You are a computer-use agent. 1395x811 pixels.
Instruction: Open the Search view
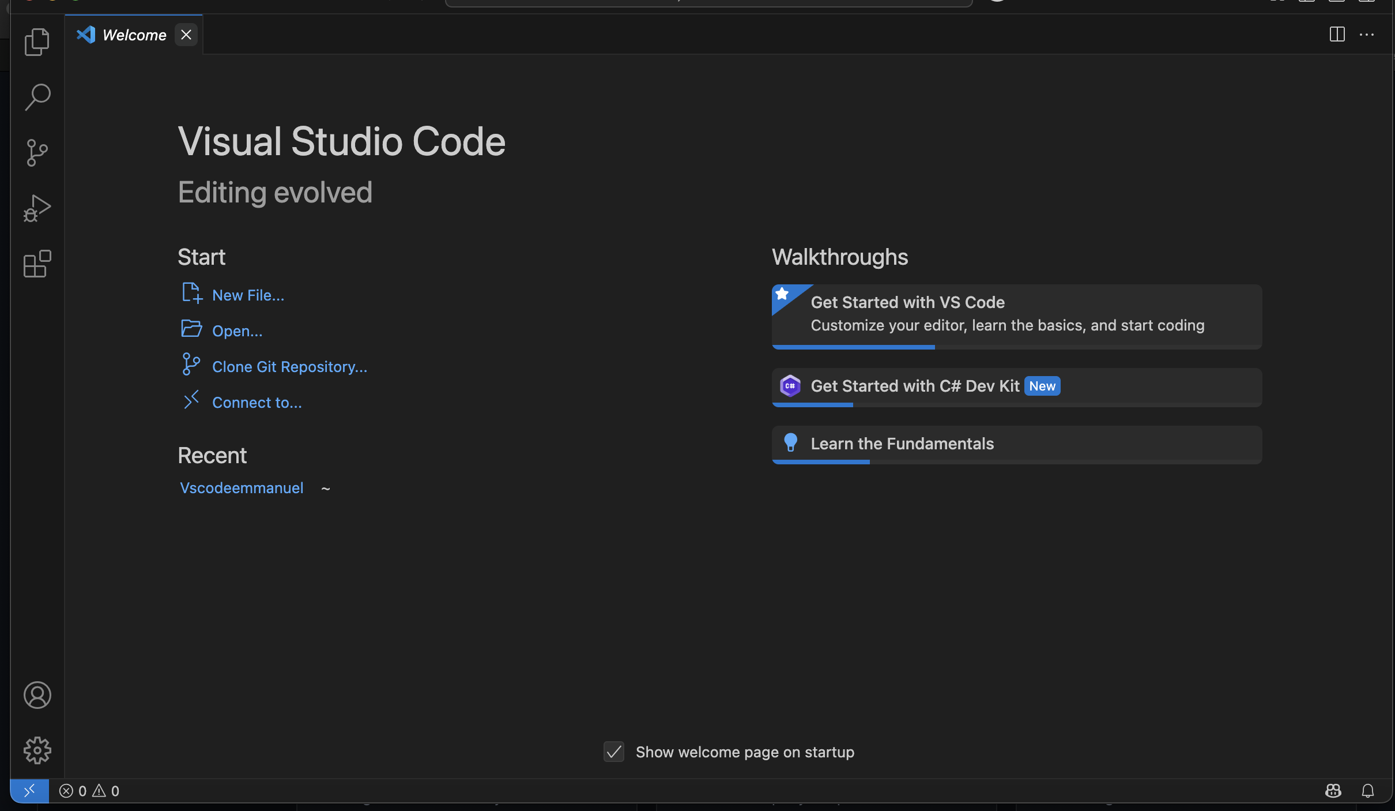(x=37, y=97)
